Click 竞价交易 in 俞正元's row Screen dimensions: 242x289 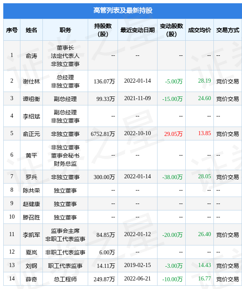click(x=228, y=134)
